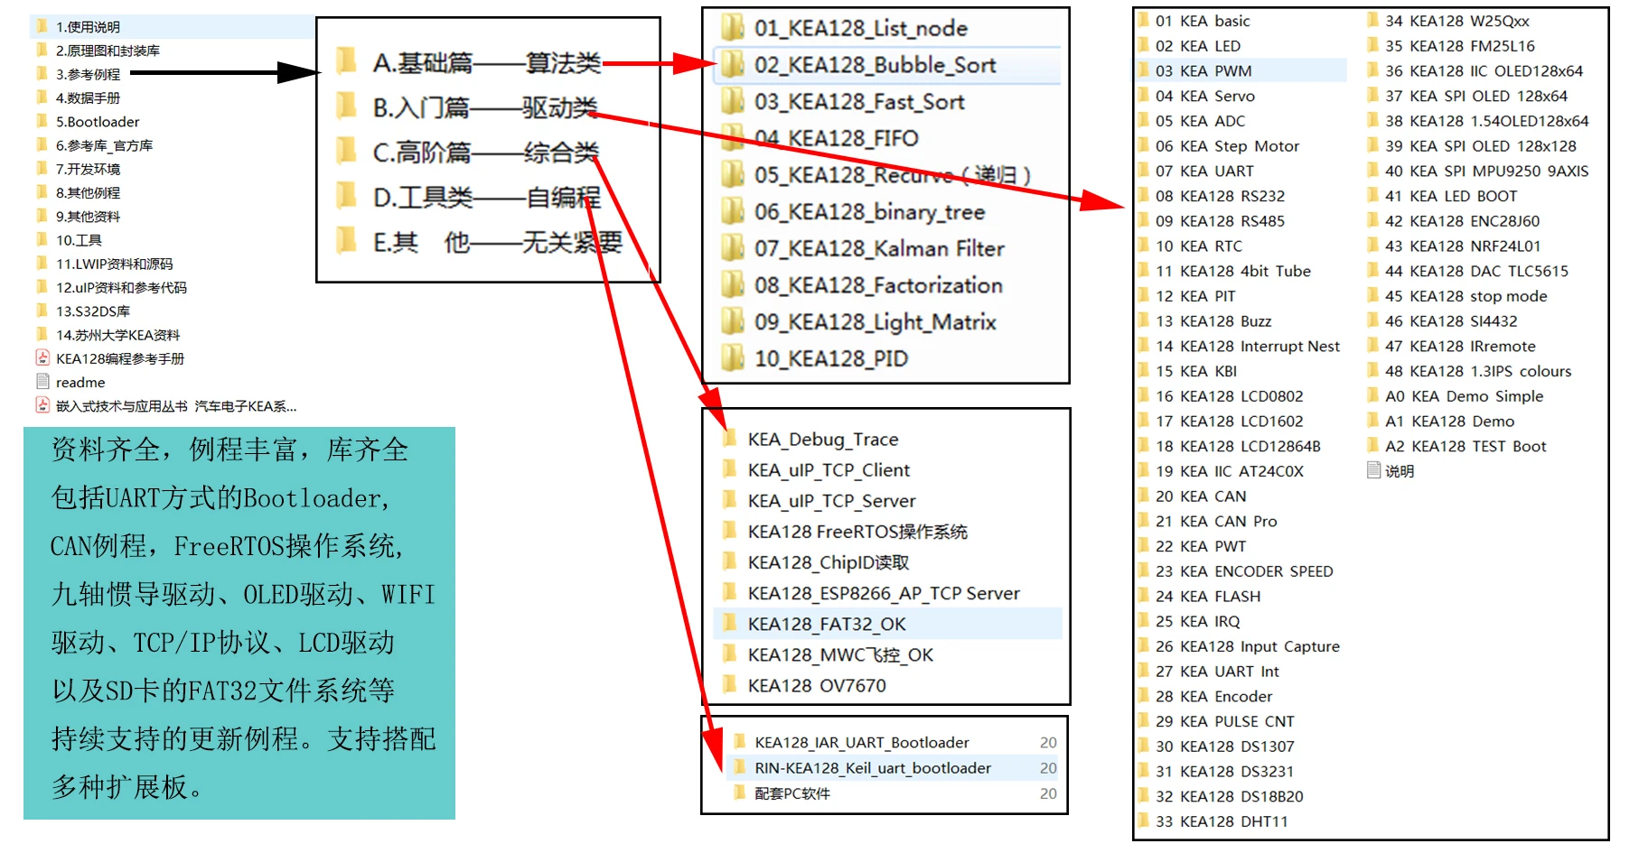Select the 24 KEA FLASH folder name
Screen dimensions: 1639x853
click(1208, 596)
